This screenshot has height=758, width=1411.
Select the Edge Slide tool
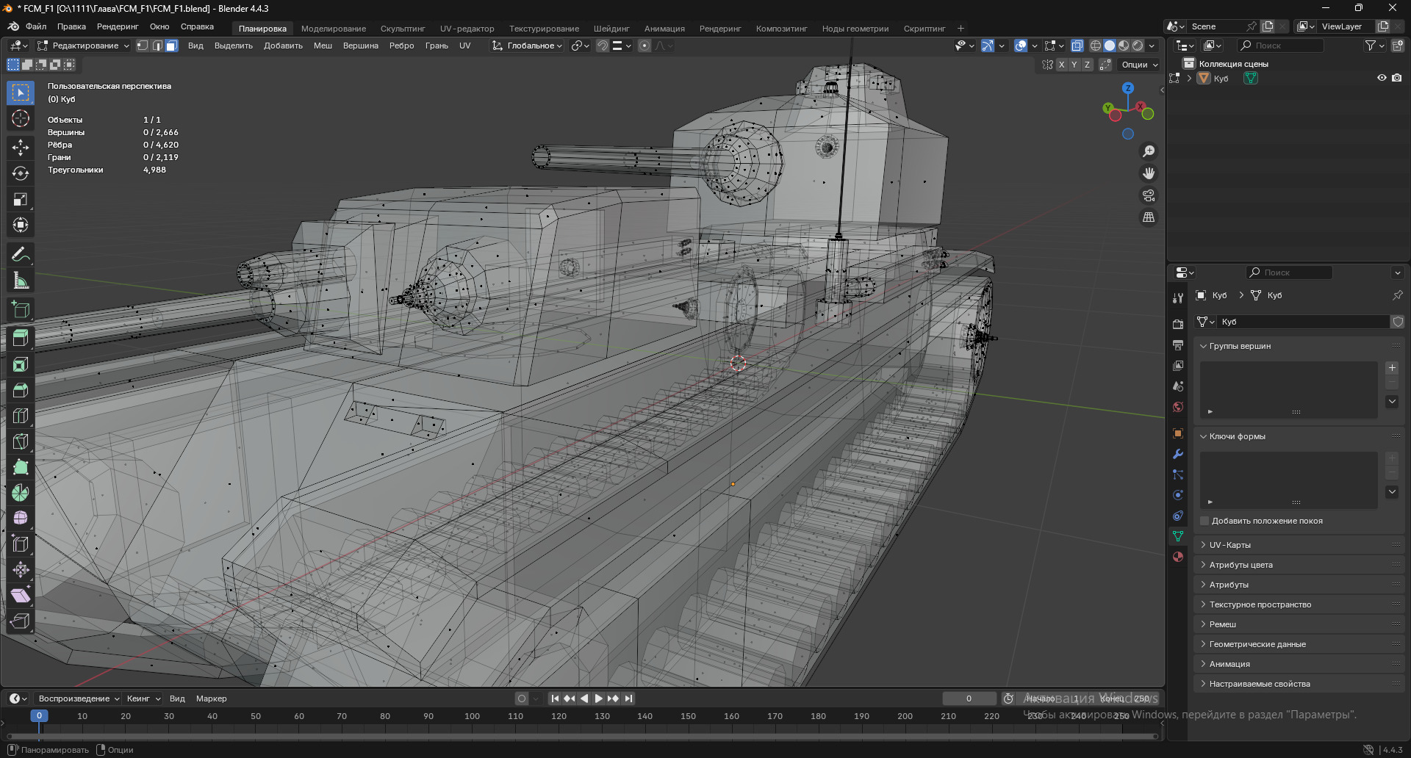click(x=21, y=544)
